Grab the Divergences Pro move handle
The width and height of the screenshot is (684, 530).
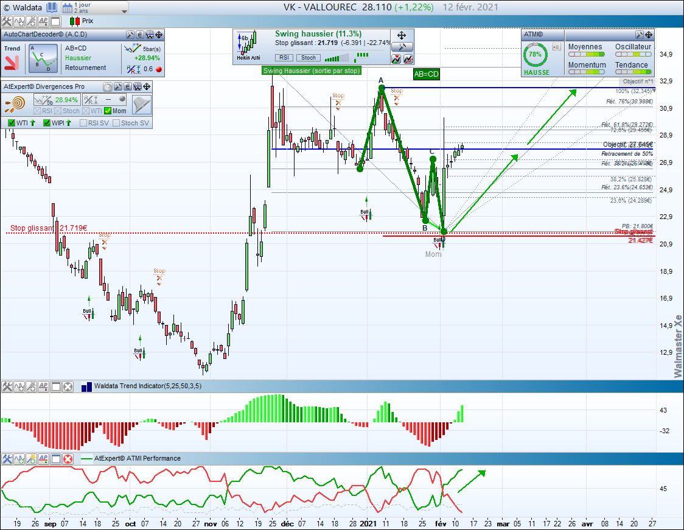147,87
